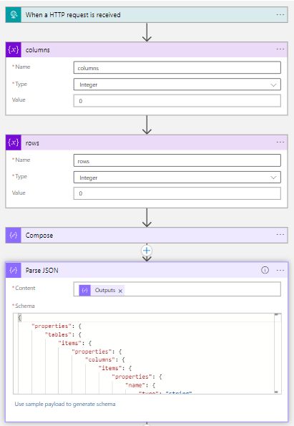Image resolution: width=294 pixels, height=426 pixels.
Task: Open ellipsis menu on Parse JSON card
Action: 280,271
